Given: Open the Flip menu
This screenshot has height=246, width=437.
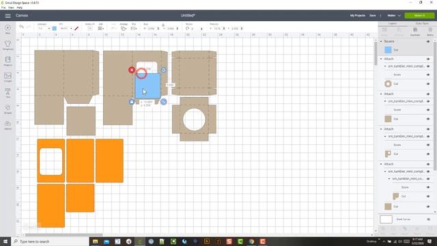Looking at the screenshot, I should 134,28.
